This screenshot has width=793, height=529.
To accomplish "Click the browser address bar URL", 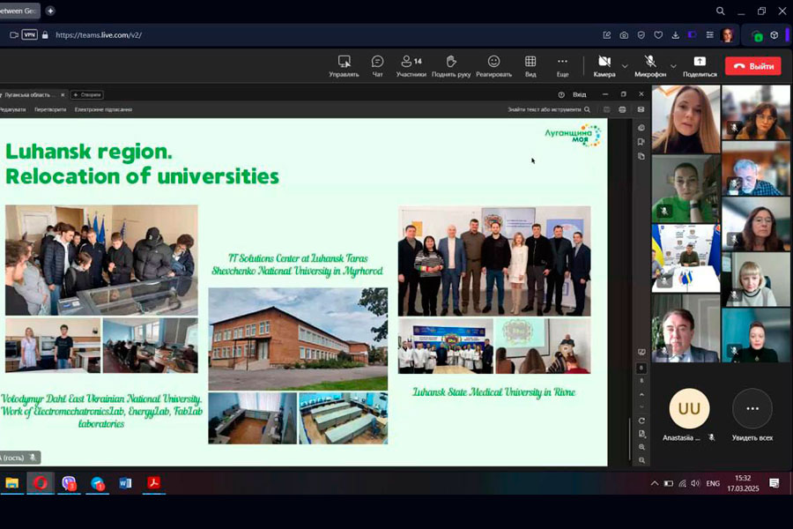I will 99,35.
